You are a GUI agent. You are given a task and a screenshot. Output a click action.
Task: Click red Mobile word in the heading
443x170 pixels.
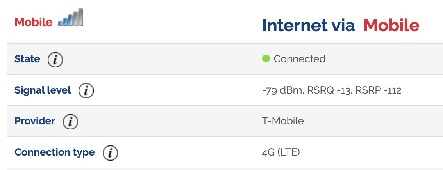click(x=391, y=25)
